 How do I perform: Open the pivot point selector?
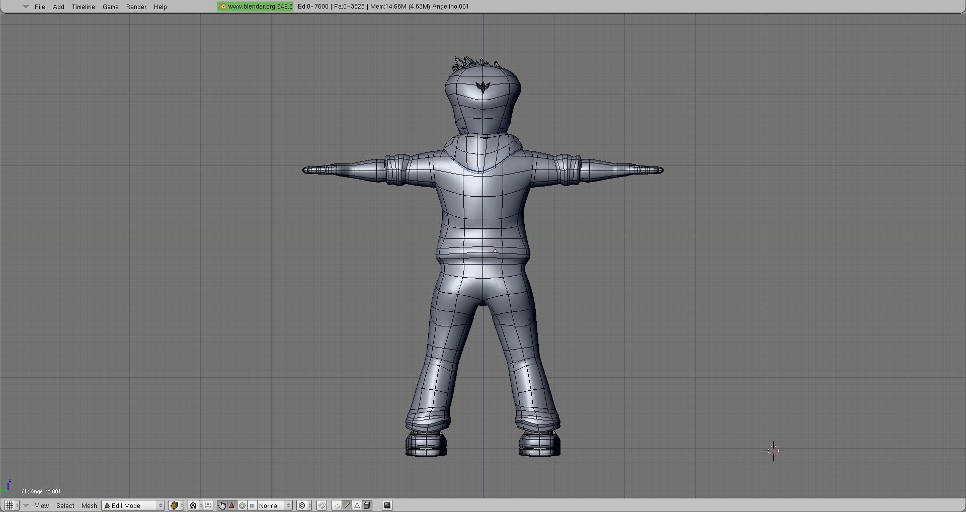coord(195,505)
